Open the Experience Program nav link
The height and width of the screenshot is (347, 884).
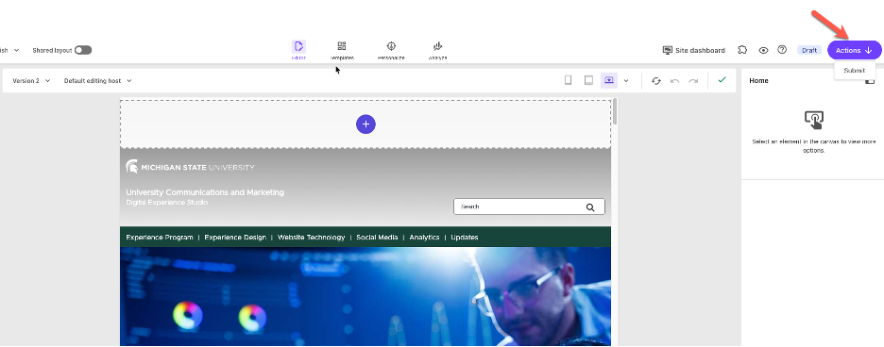tap(160, 238)
